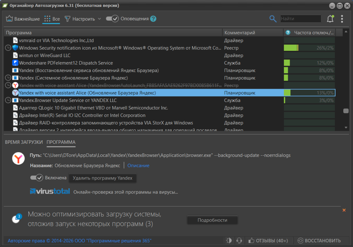
Task: Click the help icon beside Оповещения
Action: pos(153,19)
